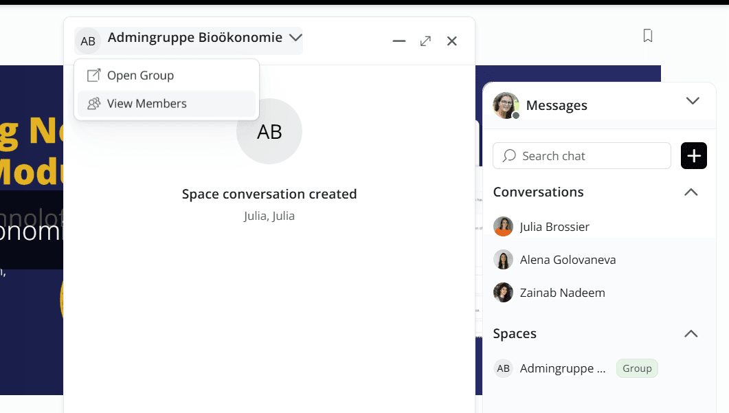Minimize the Admingruppe chat window
The image size is (729, 413).
point(399,41)
